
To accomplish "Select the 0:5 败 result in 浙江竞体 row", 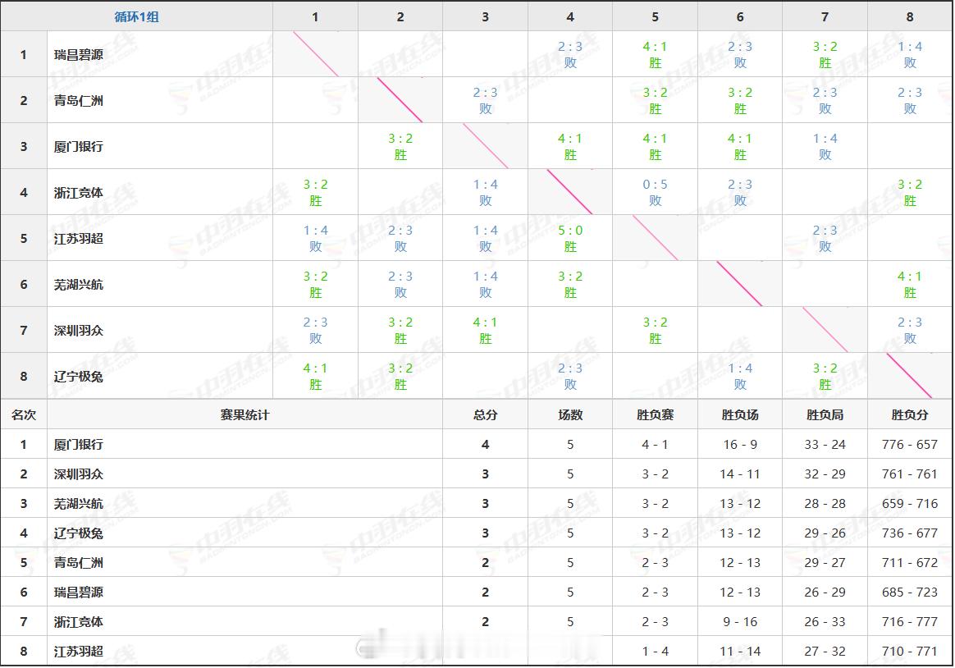I will point(655,192).
